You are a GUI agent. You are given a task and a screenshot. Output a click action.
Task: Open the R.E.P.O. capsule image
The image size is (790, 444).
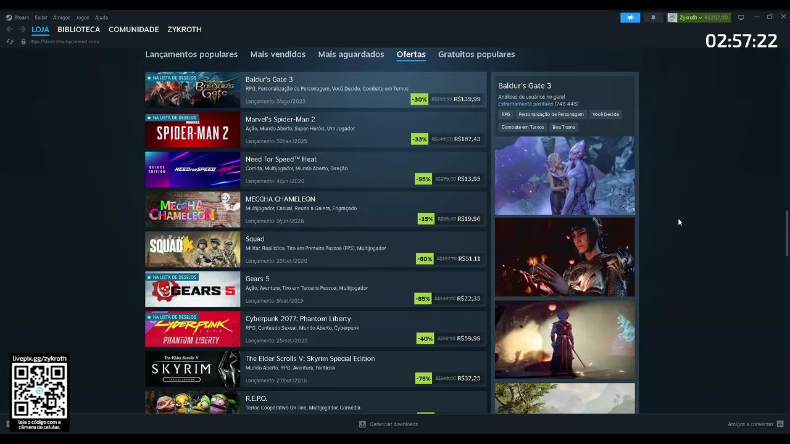[x=193, y=402]
